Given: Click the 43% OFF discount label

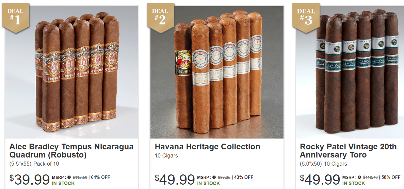Looking at the screenshot, I should (243, 177).
